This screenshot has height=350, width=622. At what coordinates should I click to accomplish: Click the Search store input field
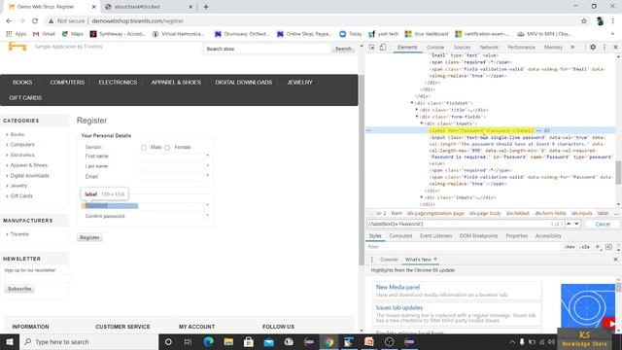[x=267, y=49]
